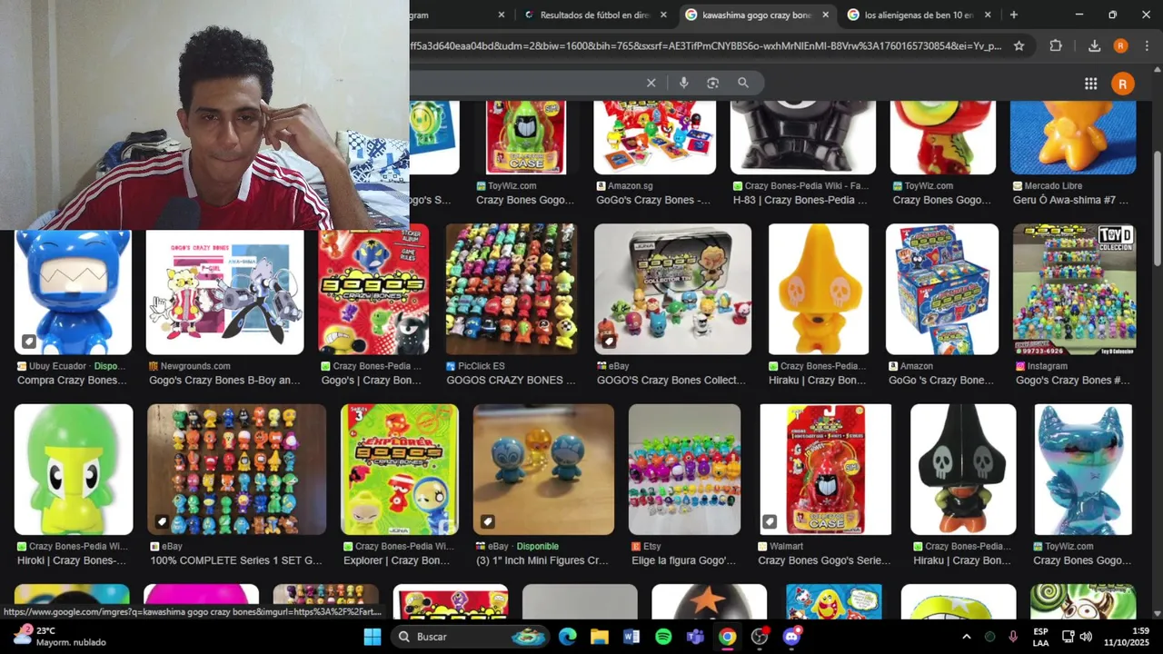The height and width of the screenshot is (654, 1163).
Task: Open the PicClick ES colorful figures thumbnail
Action: (x=512, y=289)
